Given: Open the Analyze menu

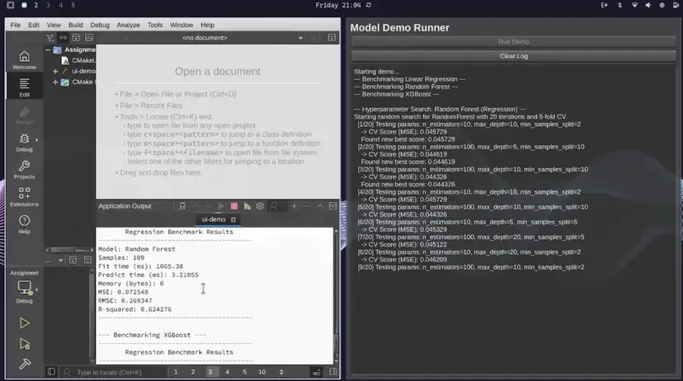Looking at the screenshot, I should (x=128, y=25).
